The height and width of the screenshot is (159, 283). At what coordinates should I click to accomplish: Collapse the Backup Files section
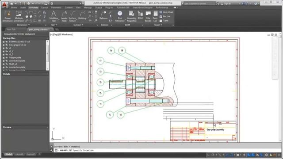click(x=47, y=38)
